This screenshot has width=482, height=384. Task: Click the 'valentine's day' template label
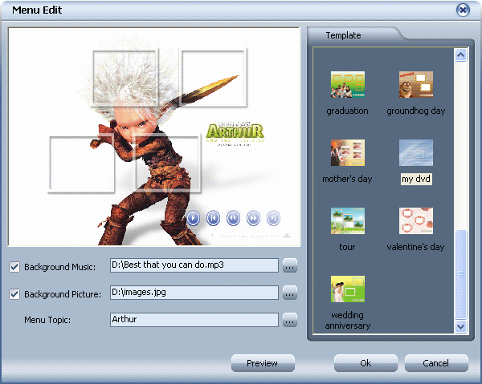click(415, 247)
